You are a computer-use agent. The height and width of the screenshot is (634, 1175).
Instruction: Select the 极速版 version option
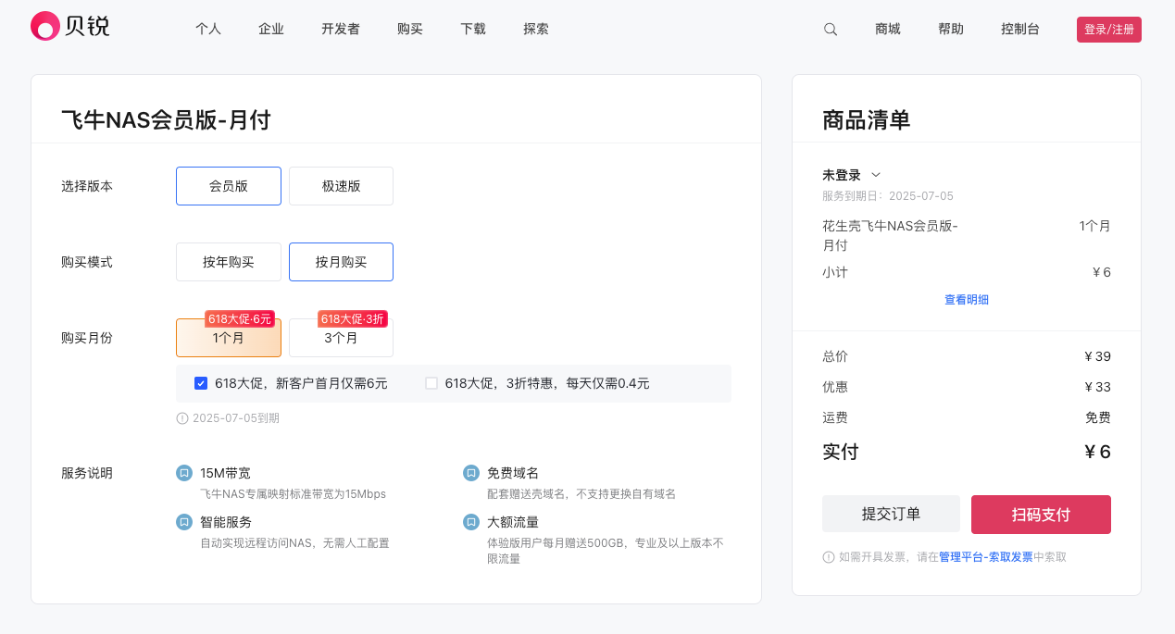(341, 186)
